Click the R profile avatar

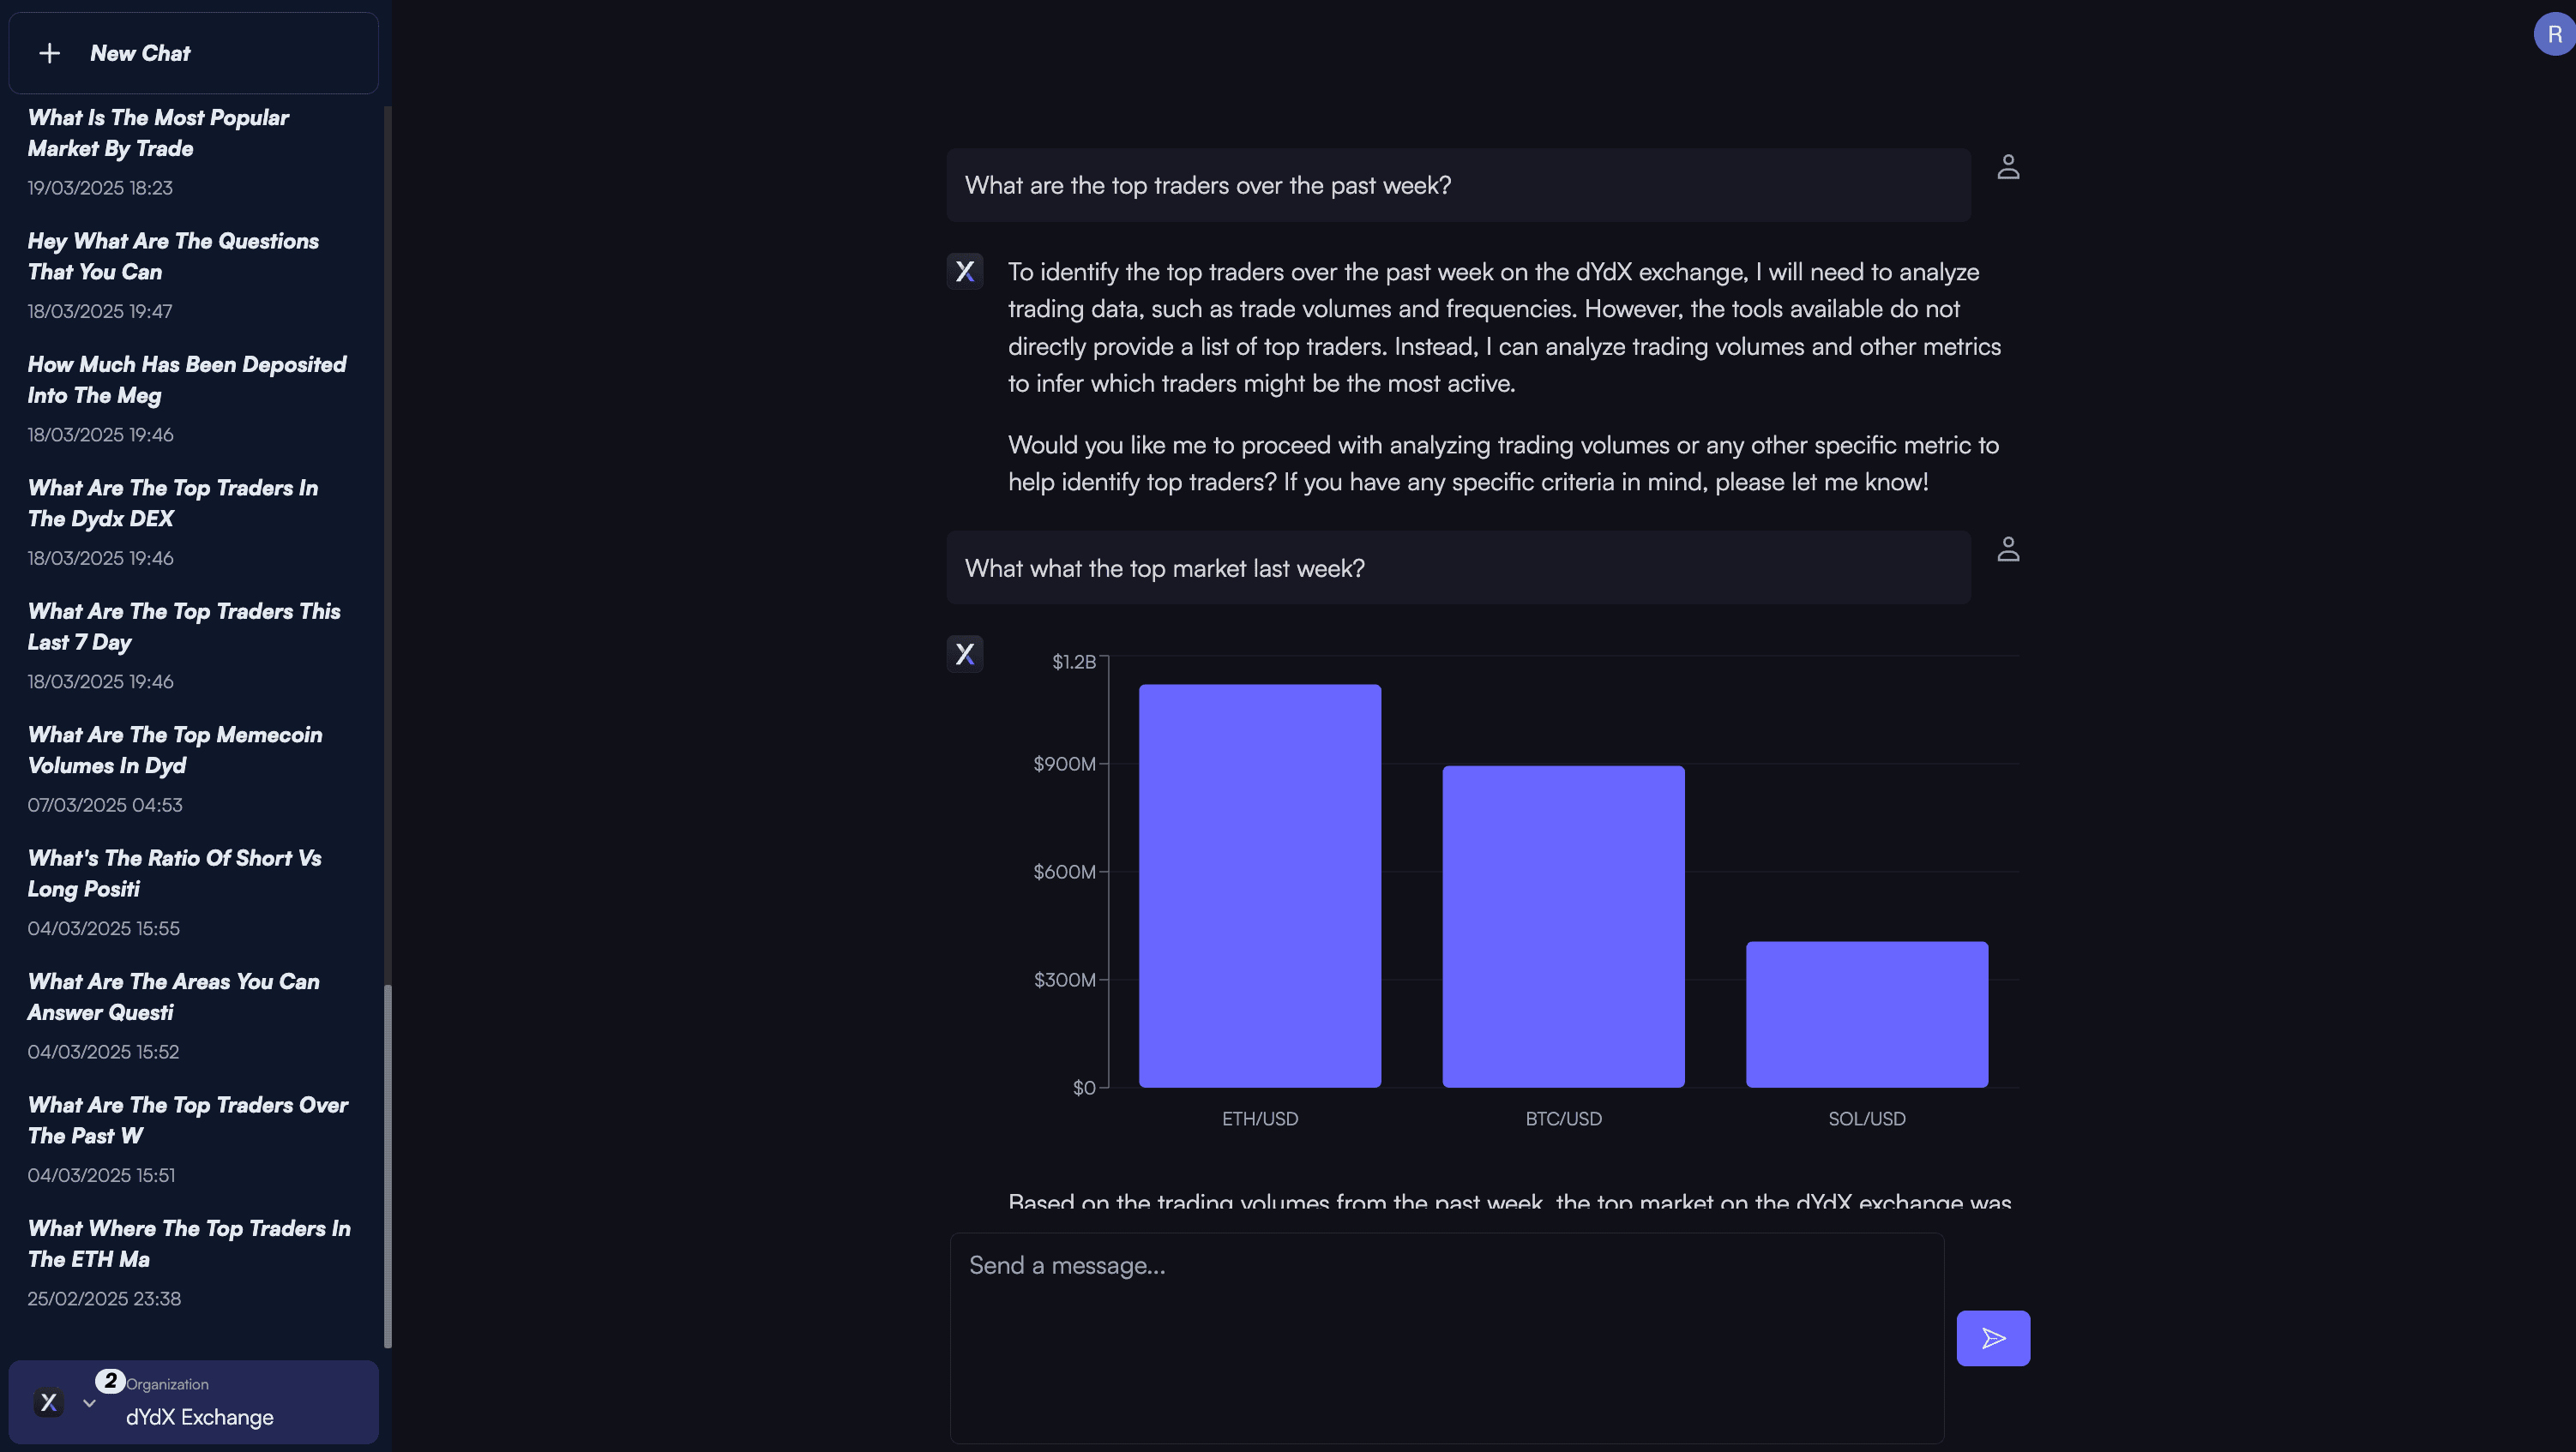tap(2553, 35)
